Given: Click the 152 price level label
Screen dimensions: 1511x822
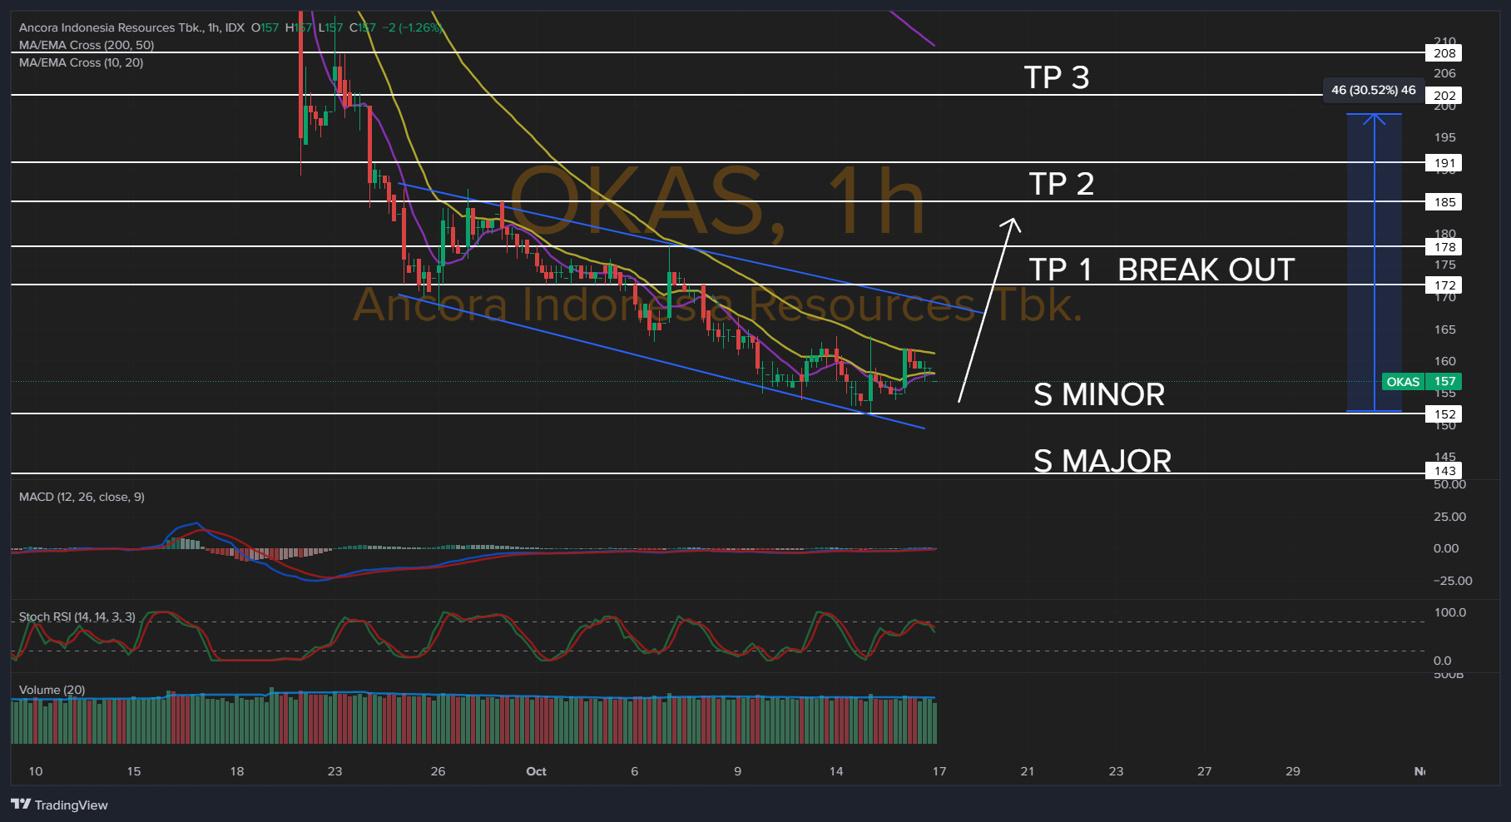Looking at the screenshot, I should tap(1444, 414).
